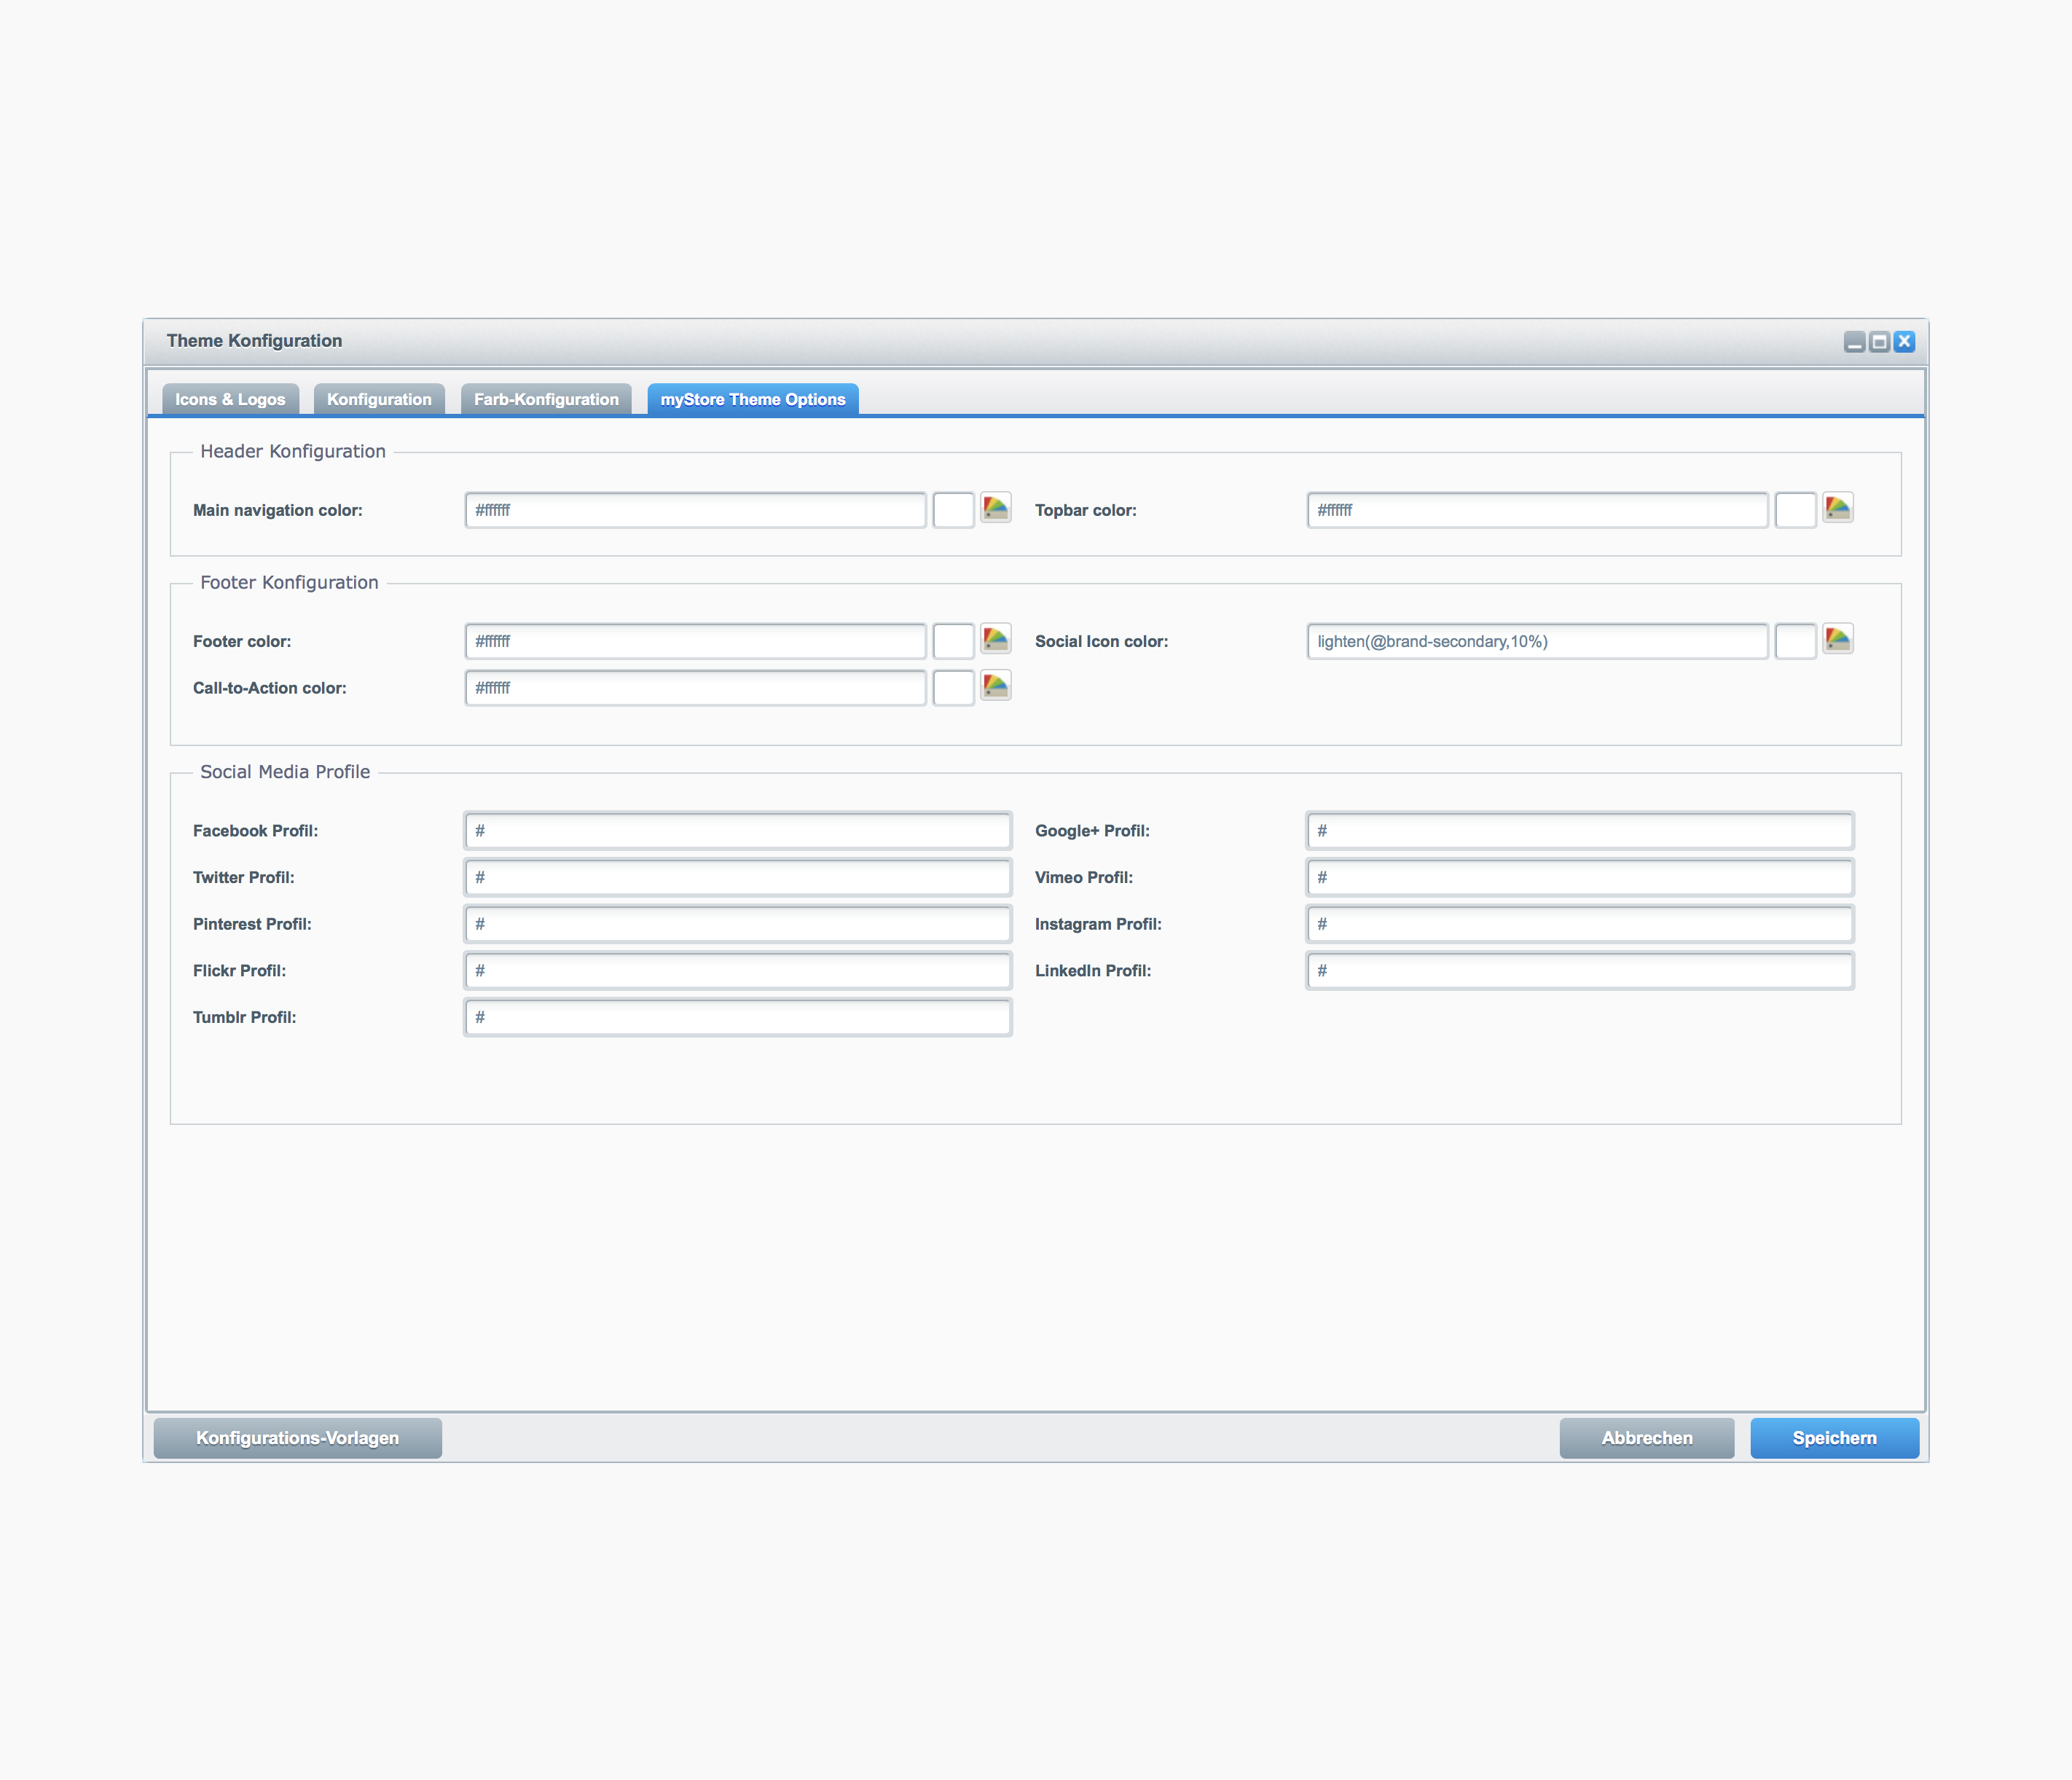2072x1780 pixels.
Task: Click the Tumblr Profil input field
Action: tap(738, 1018)
